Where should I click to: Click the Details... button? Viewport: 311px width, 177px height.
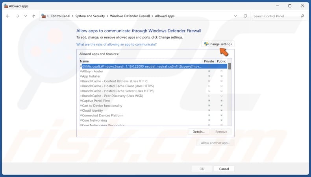(198, 132)
